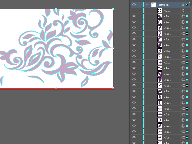Click the flower-shaped thumbnail in the layer list
The height and width of the screenshot is (144, 192).
click(x=160, y=62)
